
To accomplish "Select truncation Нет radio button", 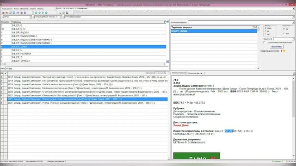I will tap(284, 34).
